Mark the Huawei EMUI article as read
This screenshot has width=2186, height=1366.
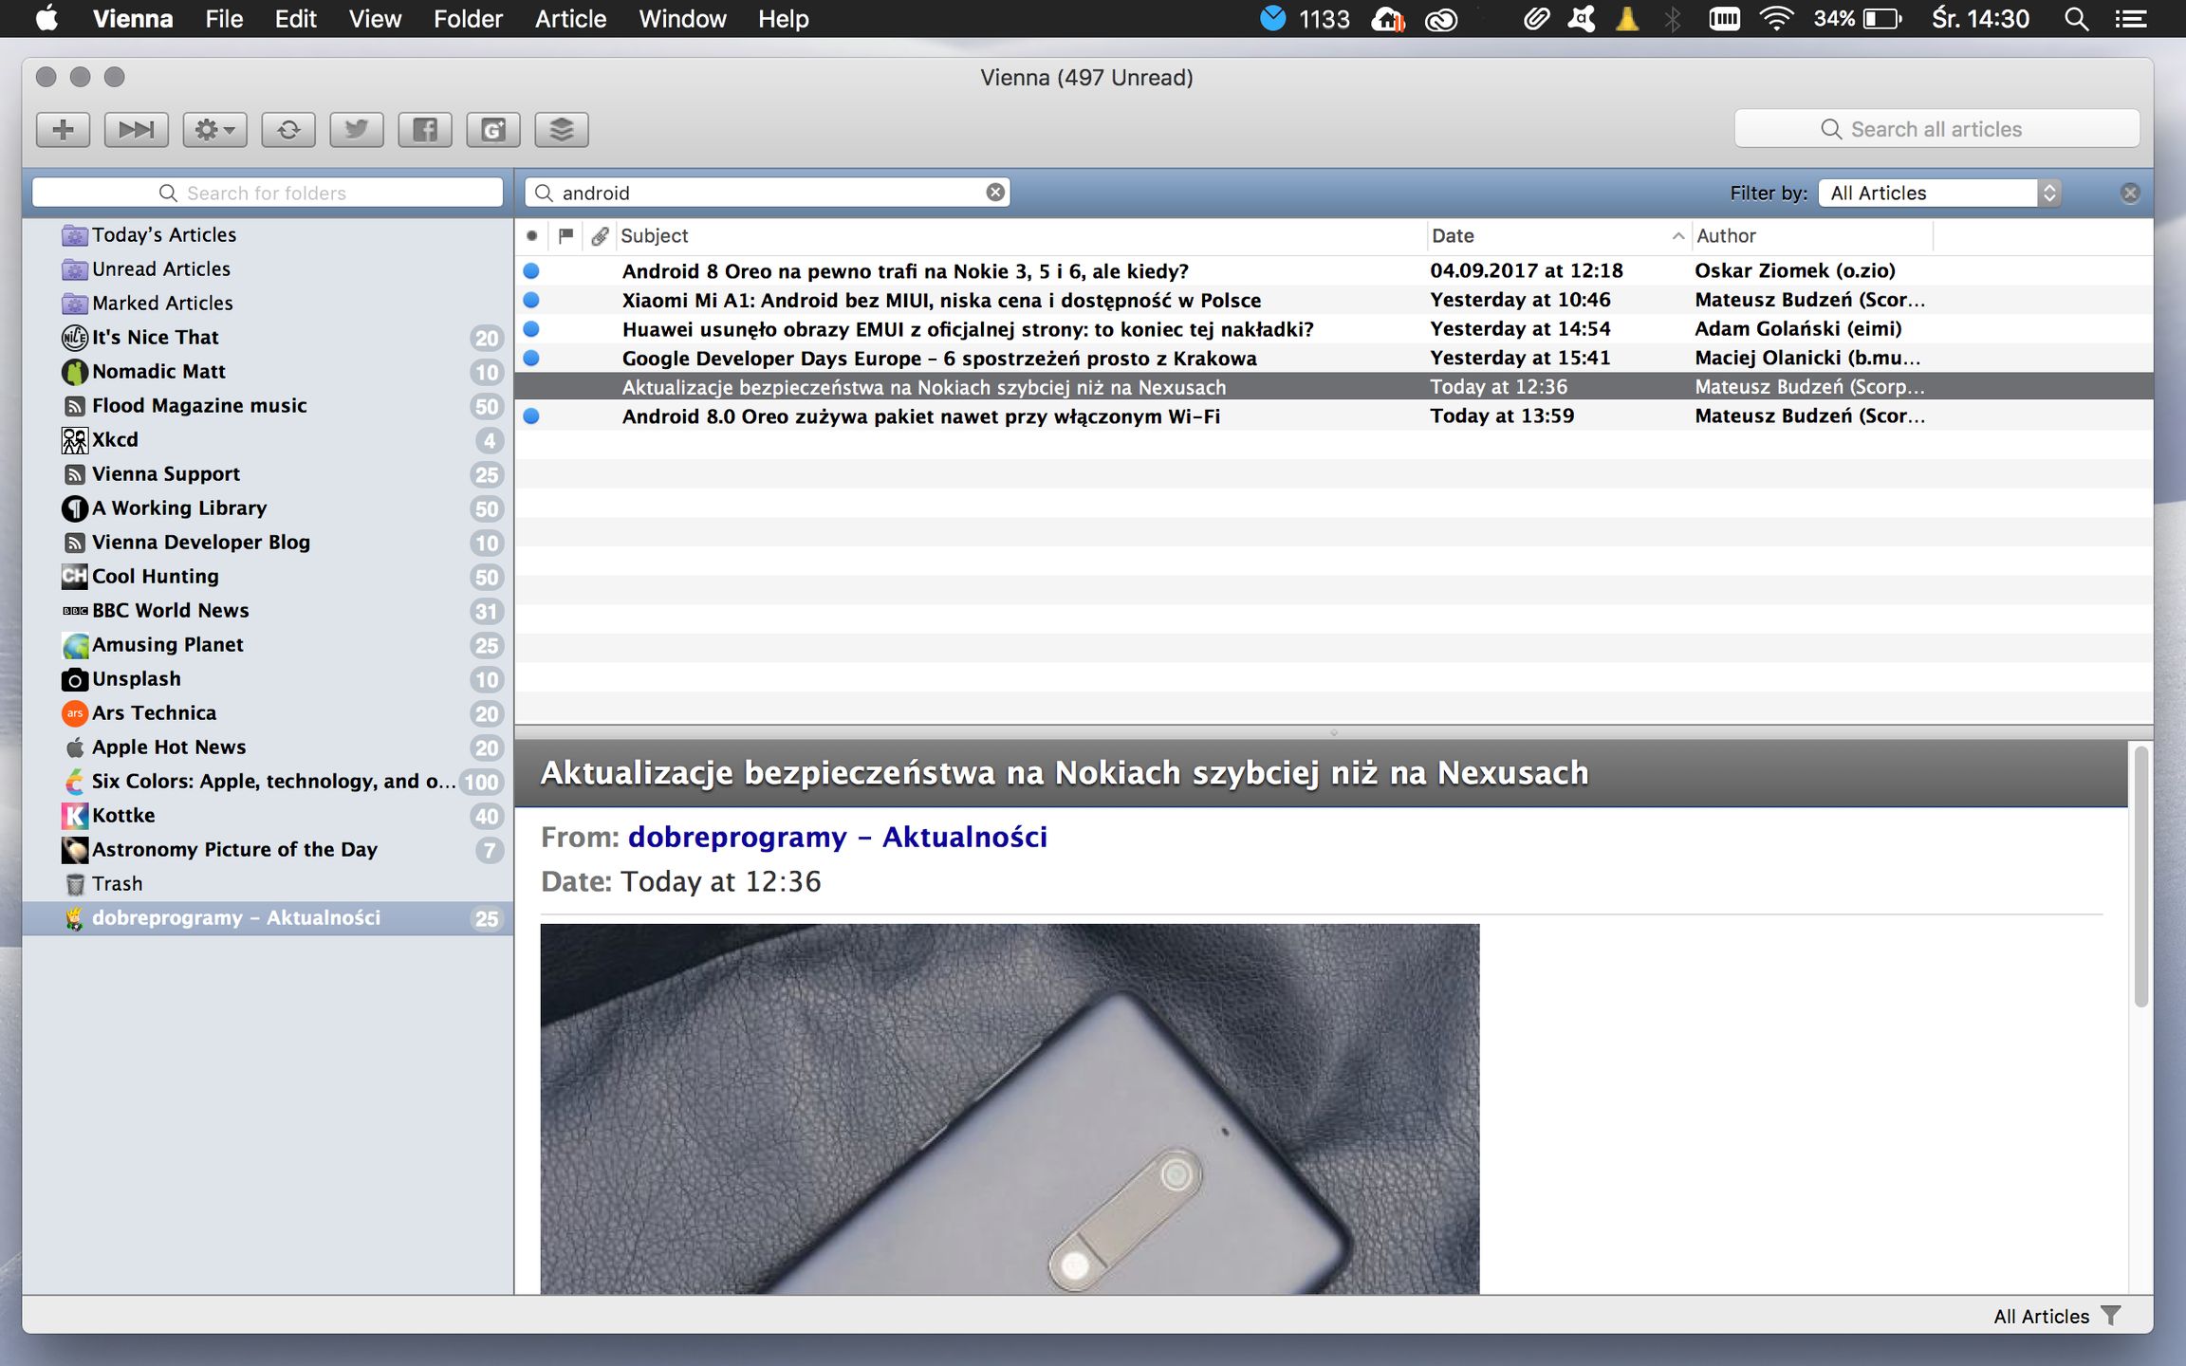click(533, 329)
